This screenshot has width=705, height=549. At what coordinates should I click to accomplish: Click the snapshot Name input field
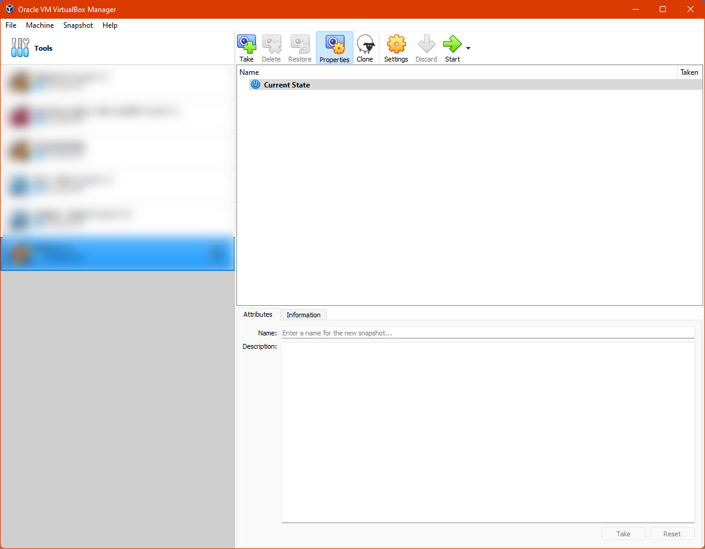tap(487, 332)
